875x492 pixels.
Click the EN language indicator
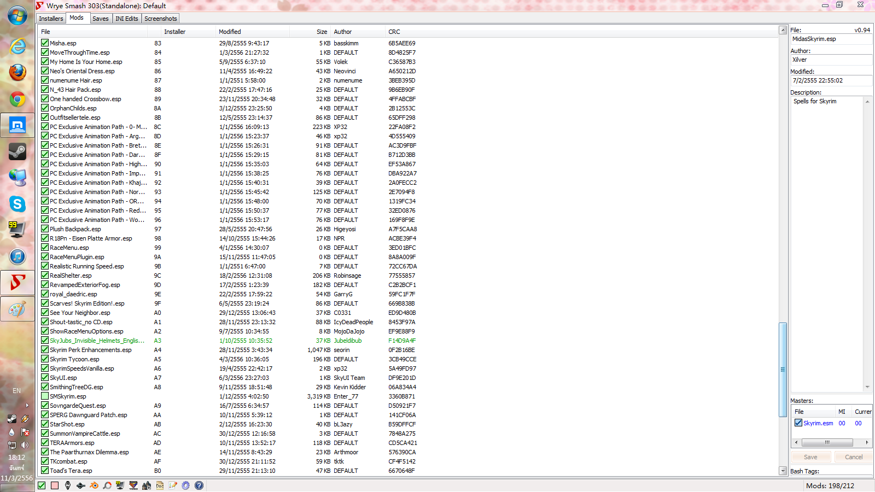pos(16,391)
